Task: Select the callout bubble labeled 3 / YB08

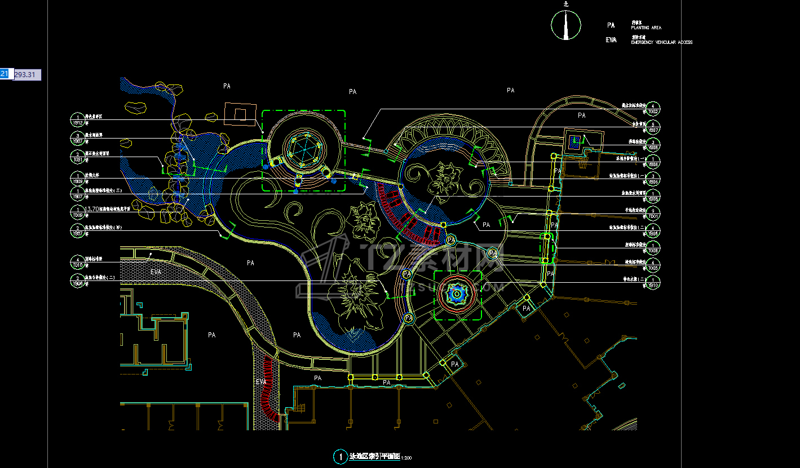Action: pyautogui.click(x=653, y=144)
